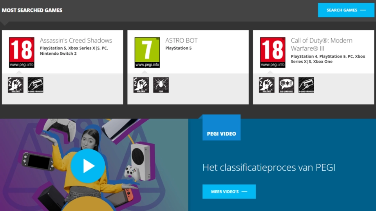
Task: Open the Call of Duty: Modern Warfare III title
Action: point(322,44)
